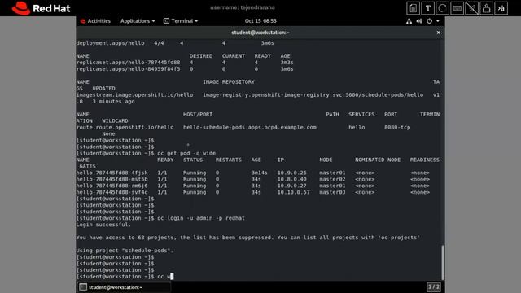The width and height of the screenshot is (521, 293).
Task: Close the student@workstation terminal window
Action: click(438, 33)
